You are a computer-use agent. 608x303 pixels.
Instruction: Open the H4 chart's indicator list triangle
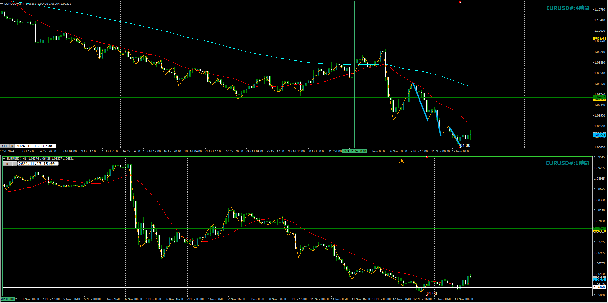click(2, 4)
